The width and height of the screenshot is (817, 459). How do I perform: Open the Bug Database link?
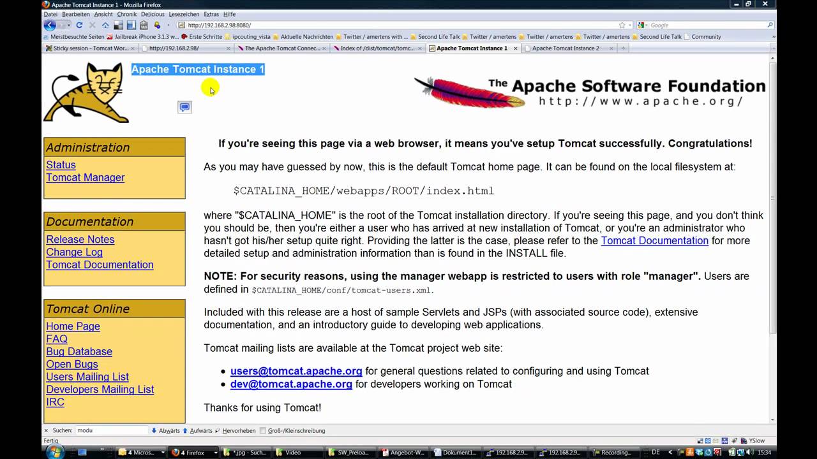coord(79,351)
